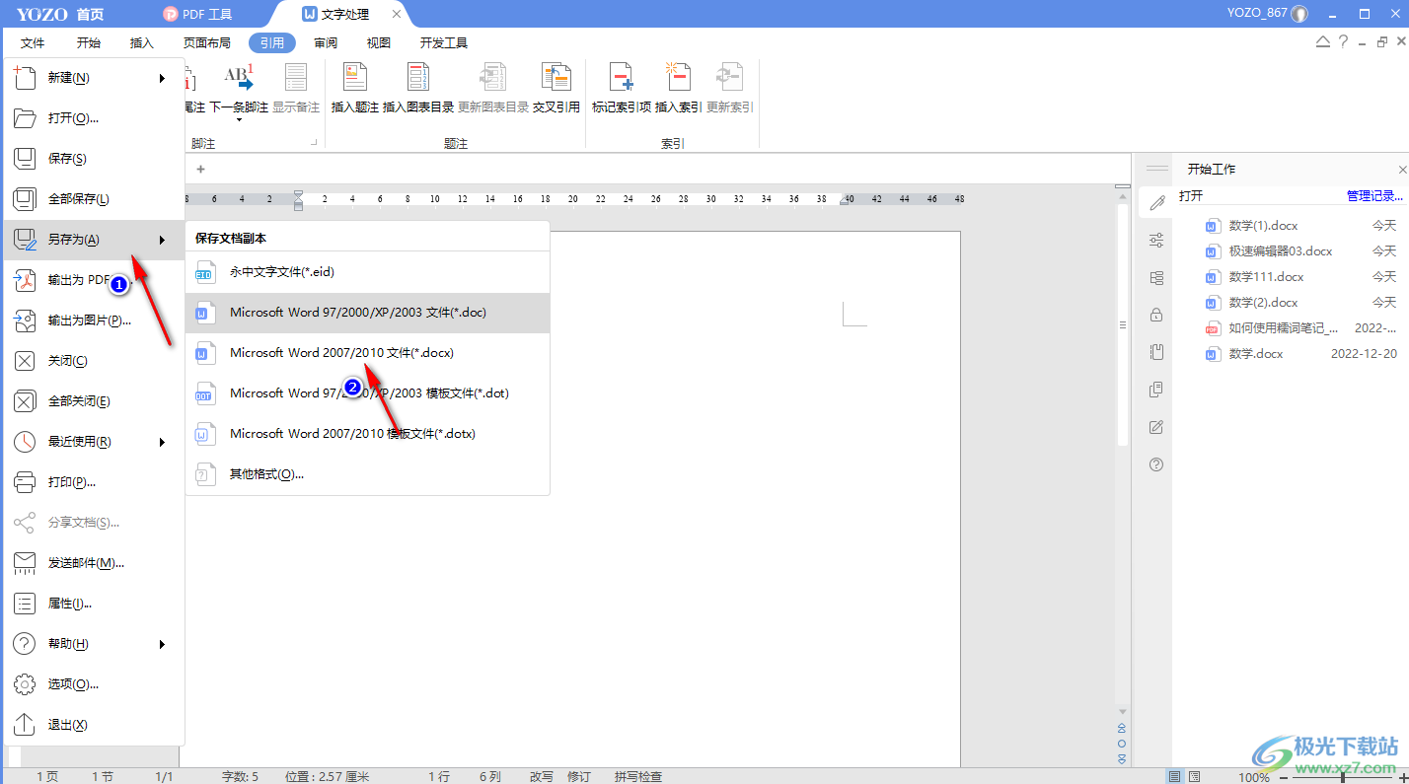Image resolution: width=1409 pixels, height=784 pixels.
Task: Click Next Footnote (下一条脚注) icon
Action: click(239, 78)
